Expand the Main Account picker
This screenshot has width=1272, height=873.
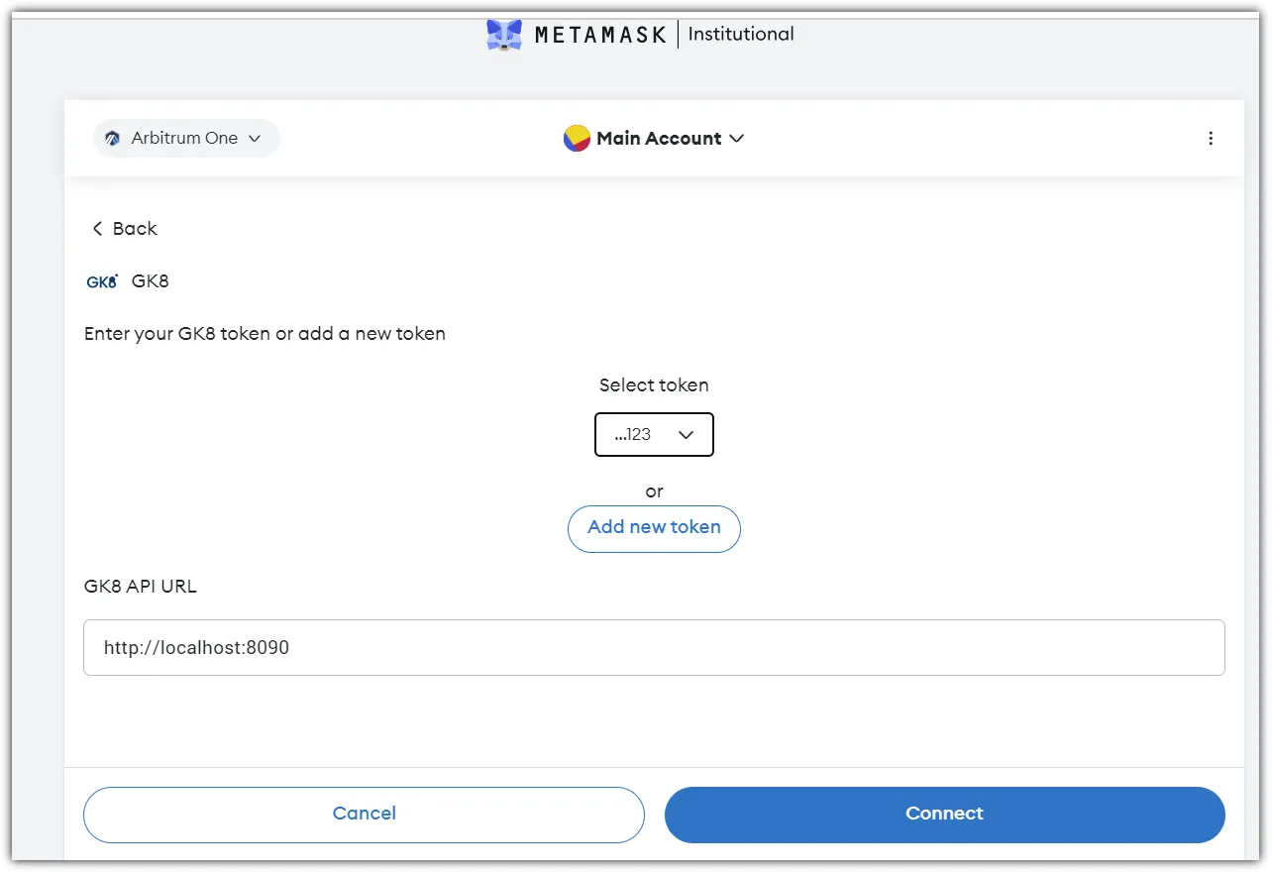[x=654, y=139]
